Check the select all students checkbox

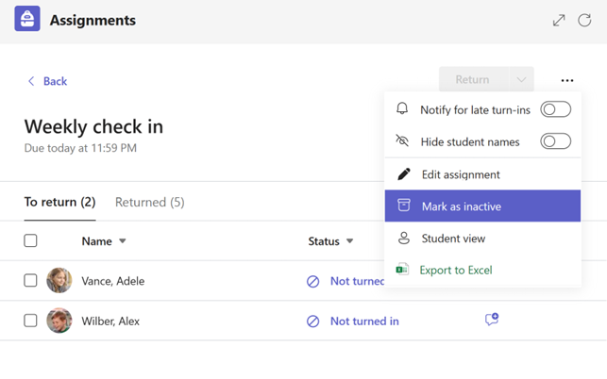30,240
